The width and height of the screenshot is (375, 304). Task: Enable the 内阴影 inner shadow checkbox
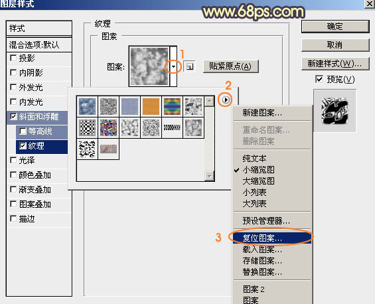coord(13,72)
